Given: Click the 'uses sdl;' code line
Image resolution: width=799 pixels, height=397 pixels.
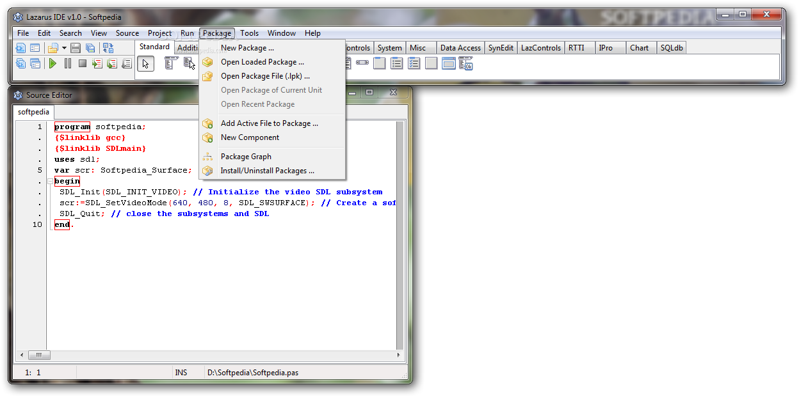Looking at the screenshot, I should pos(77,159).
